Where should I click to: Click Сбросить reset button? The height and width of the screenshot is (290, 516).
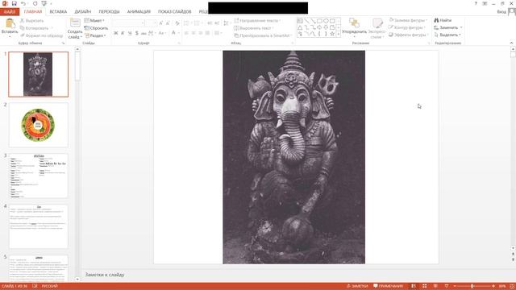coord(96,28)
